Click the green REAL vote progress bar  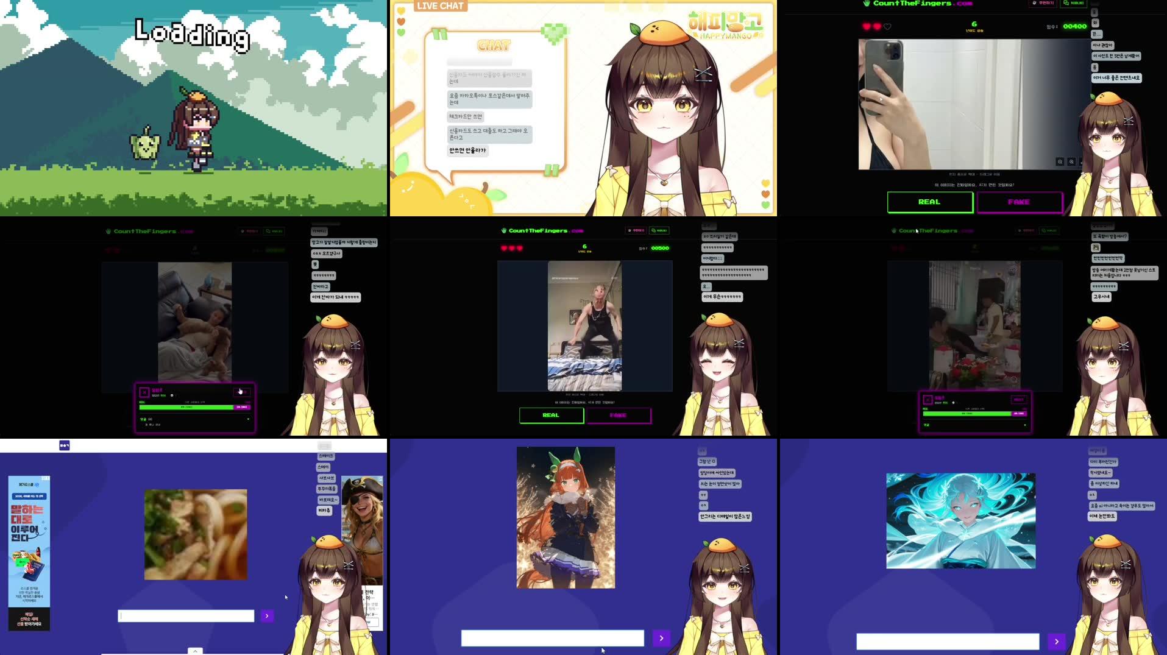[x=186, y=407]
